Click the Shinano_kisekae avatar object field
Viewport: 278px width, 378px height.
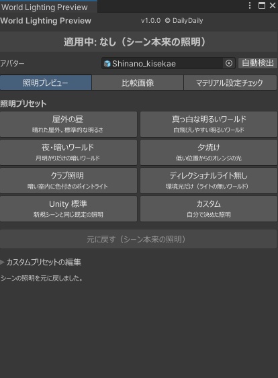tap(169, 63)
